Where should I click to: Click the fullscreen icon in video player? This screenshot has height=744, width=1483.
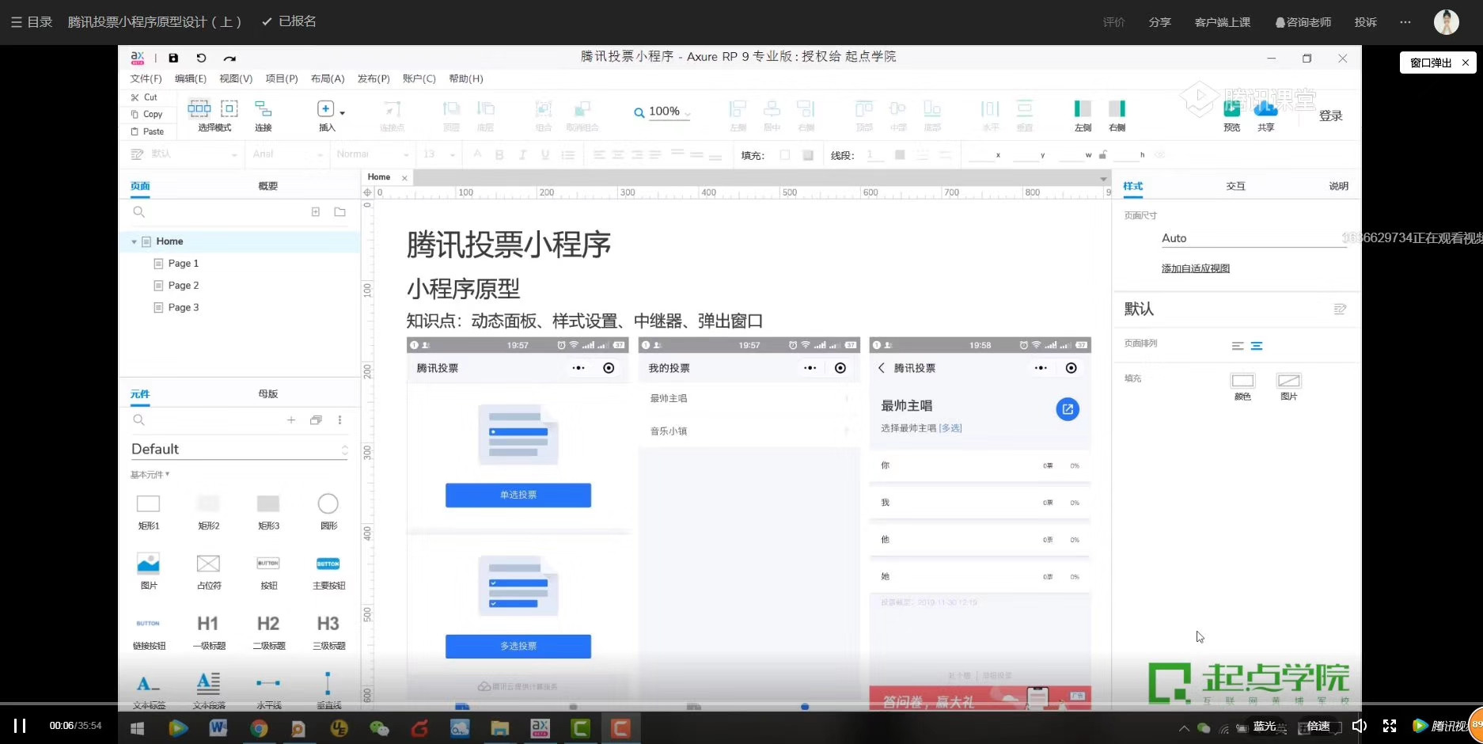click(1389, 726)
